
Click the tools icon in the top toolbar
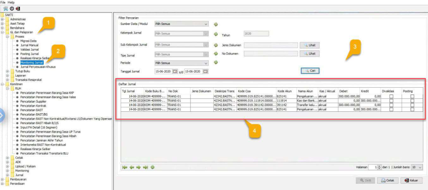5,9
